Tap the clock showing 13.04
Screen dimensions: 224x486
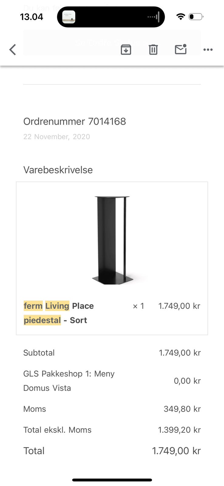[x=32, y=17]
